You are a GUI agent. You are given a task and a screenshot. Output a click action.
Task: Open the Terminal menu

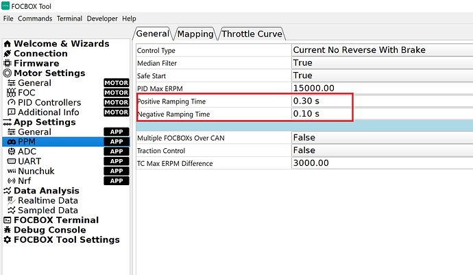tap(69, 19)
